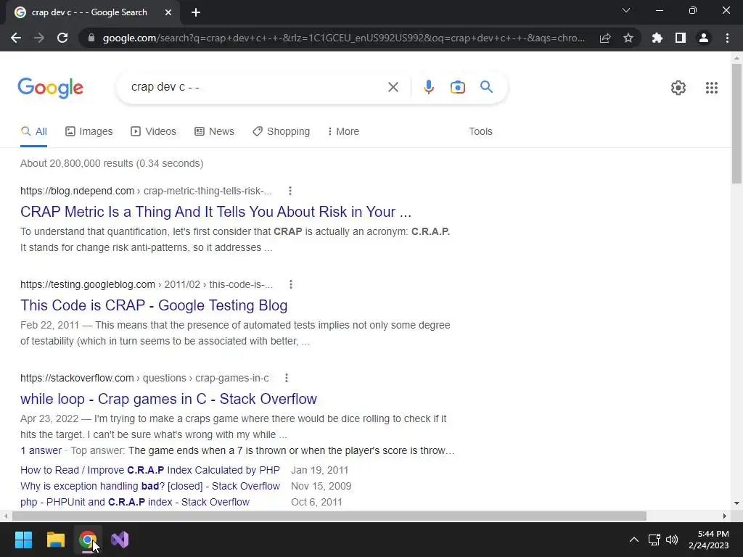This screenshot has width=743, height=557.
Task: Go to Google homepage logo
Action: pos(51,88)
